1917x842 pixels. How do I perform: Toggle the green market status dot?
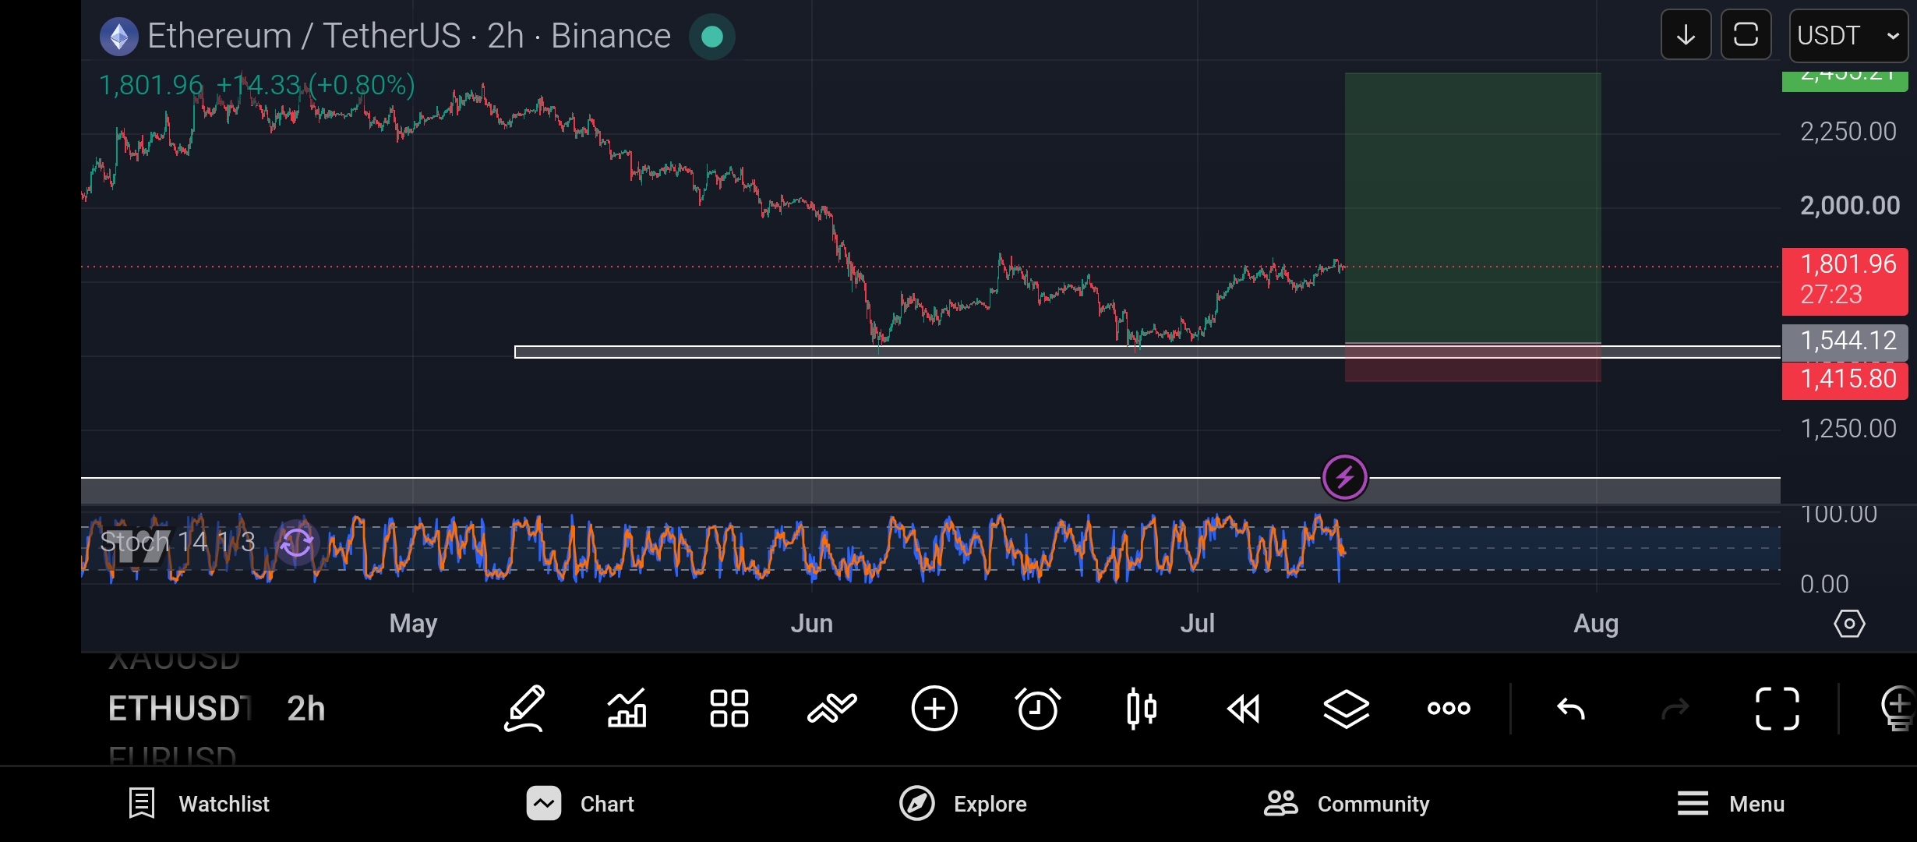[711, 37]
